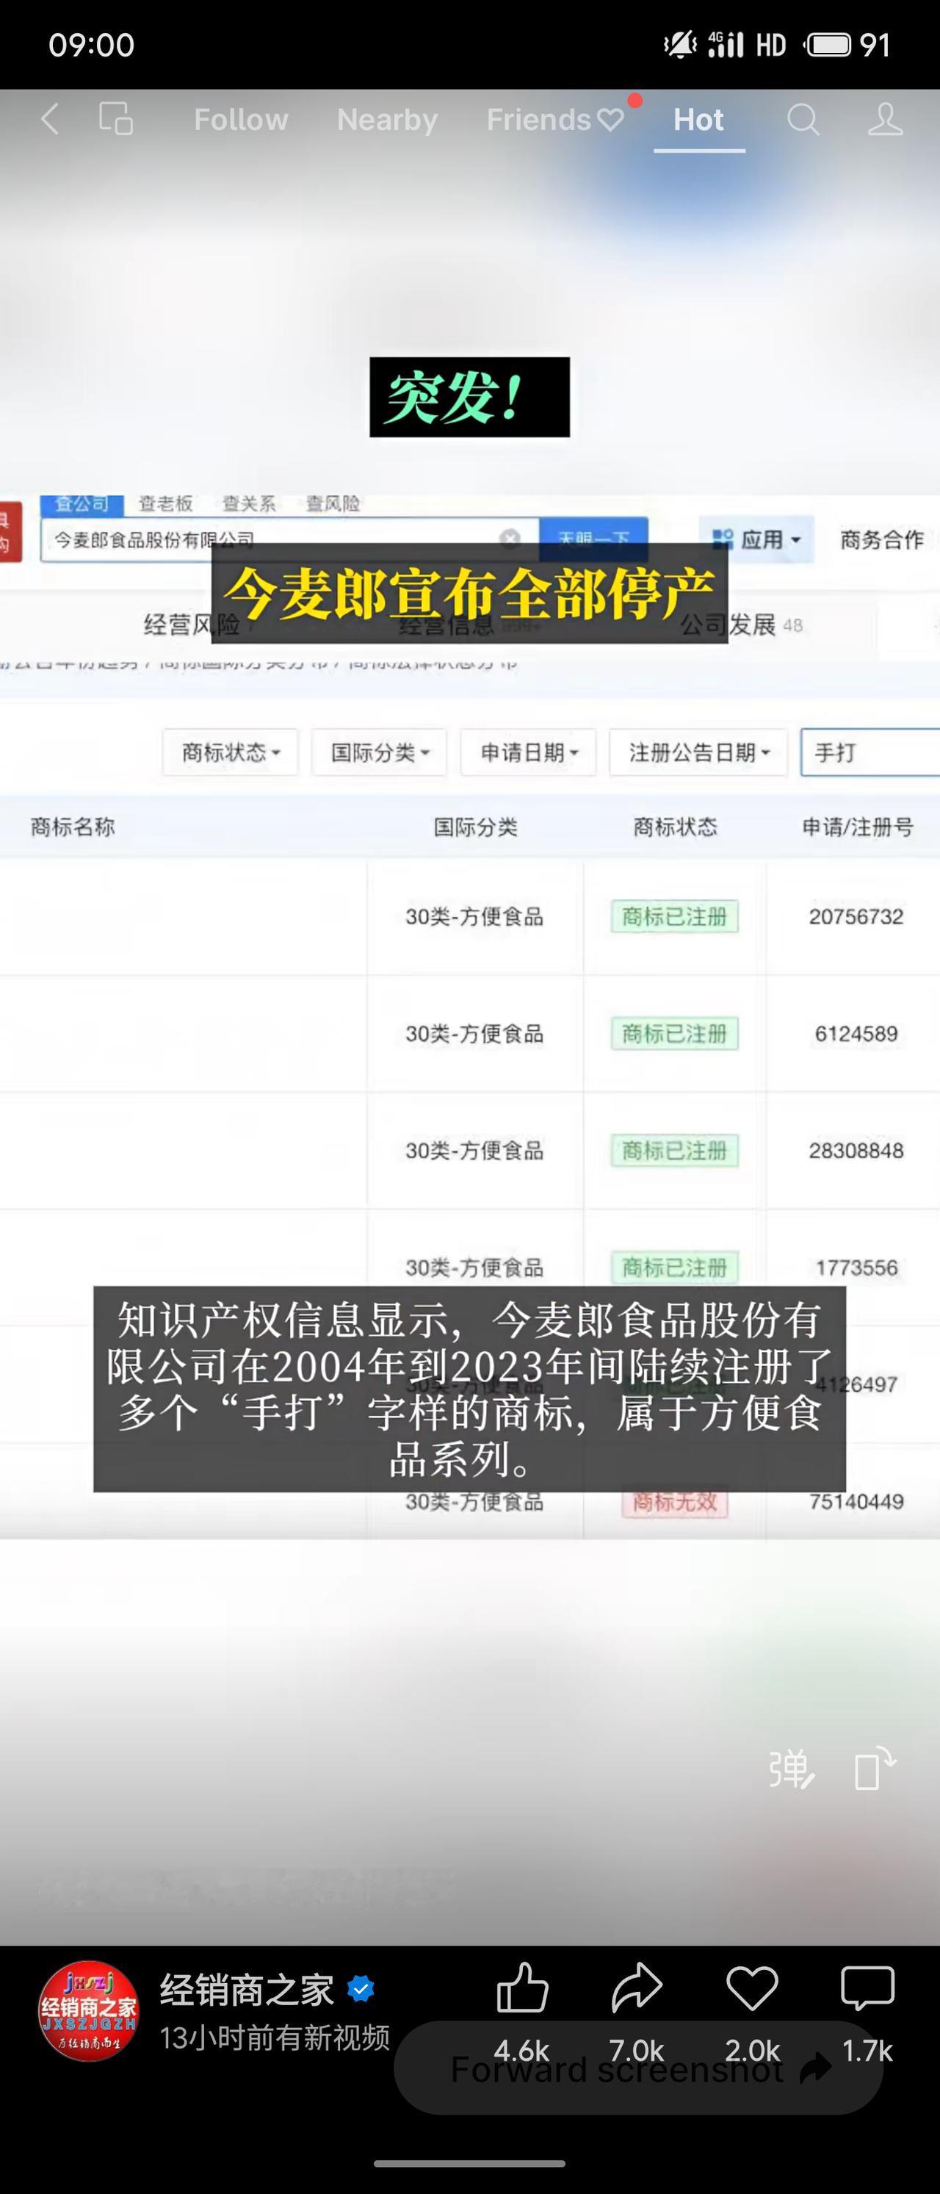Tap the battery indicator in status bar
The height and width of the screenshot is (2194, 940).
pos(828,44)
